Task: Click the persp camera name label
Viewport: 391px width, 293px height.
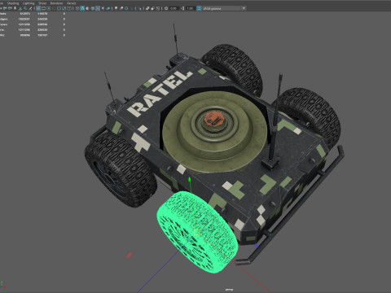Action: pos(229,290)
